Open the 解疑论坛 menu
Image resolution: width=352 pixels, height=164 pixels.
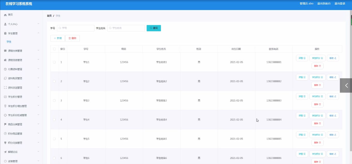tap(21, 152)
